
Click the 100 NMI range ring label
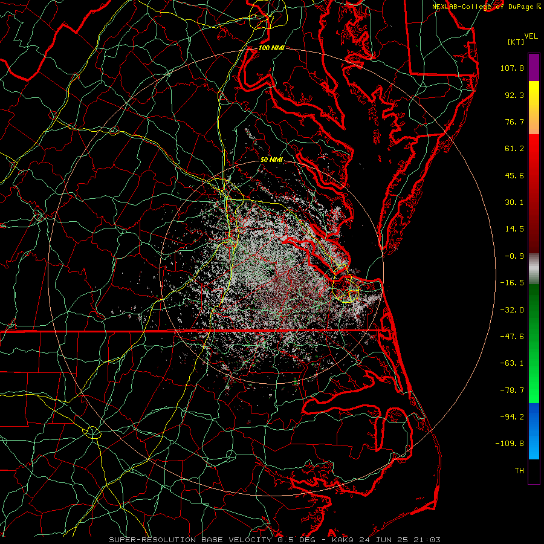click(x=271, y=48)
